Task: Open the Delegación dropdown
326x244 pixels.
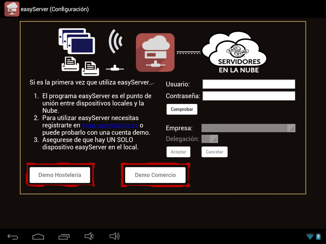Action: pos(210,139)
